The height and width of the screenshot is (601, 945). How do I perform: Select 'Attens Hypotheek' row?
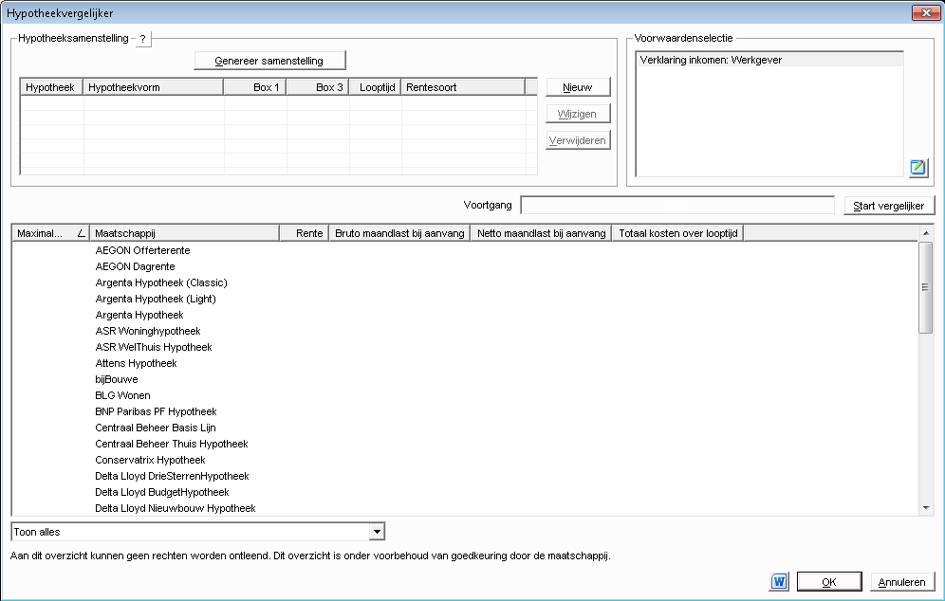click(x=465, y=363)
